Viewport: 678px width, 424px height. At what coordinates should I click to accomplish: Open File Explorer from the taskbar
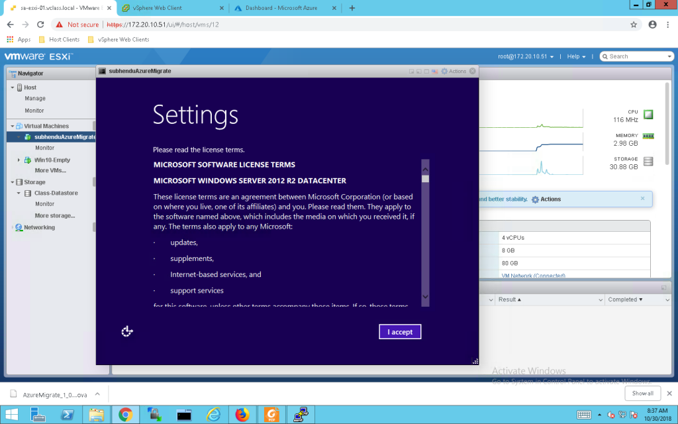[x=97, y=415]
